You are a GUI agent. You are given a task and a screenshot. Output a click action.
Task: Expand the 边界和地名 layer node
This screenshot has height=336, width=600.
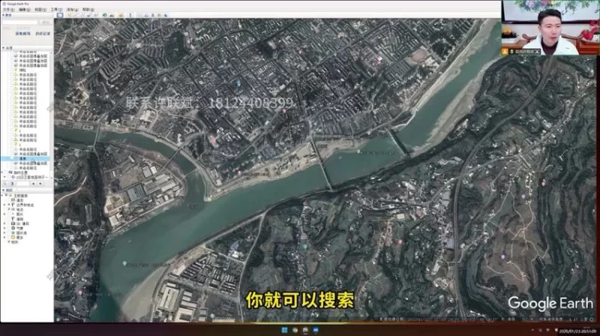pyautogui.click(x=4, y=205)
